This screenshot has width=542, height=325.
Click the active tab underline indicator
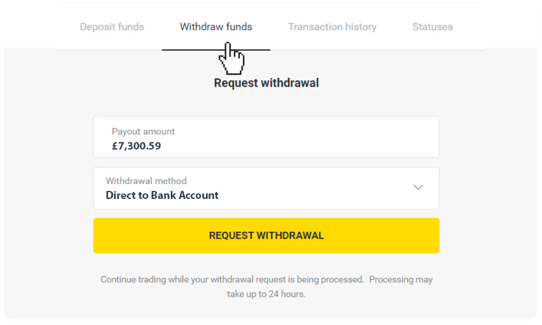pos(216,50)
